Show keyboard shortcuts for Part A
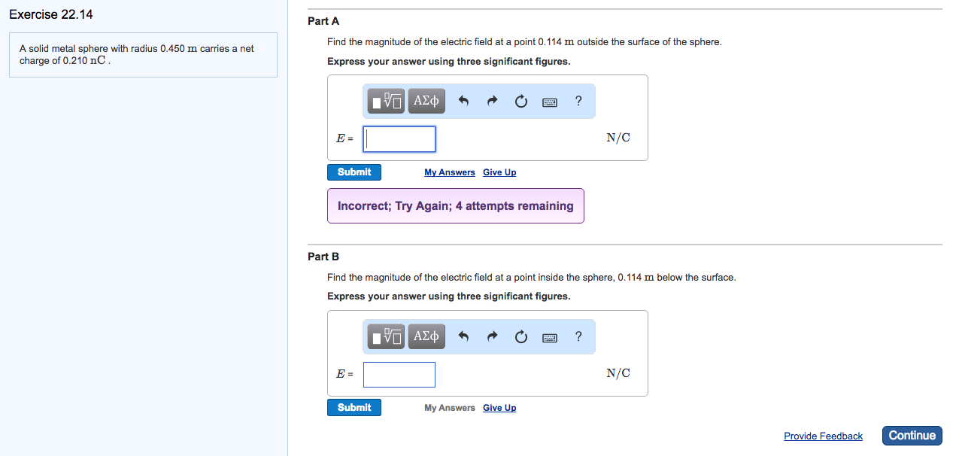 coord(550,102)
